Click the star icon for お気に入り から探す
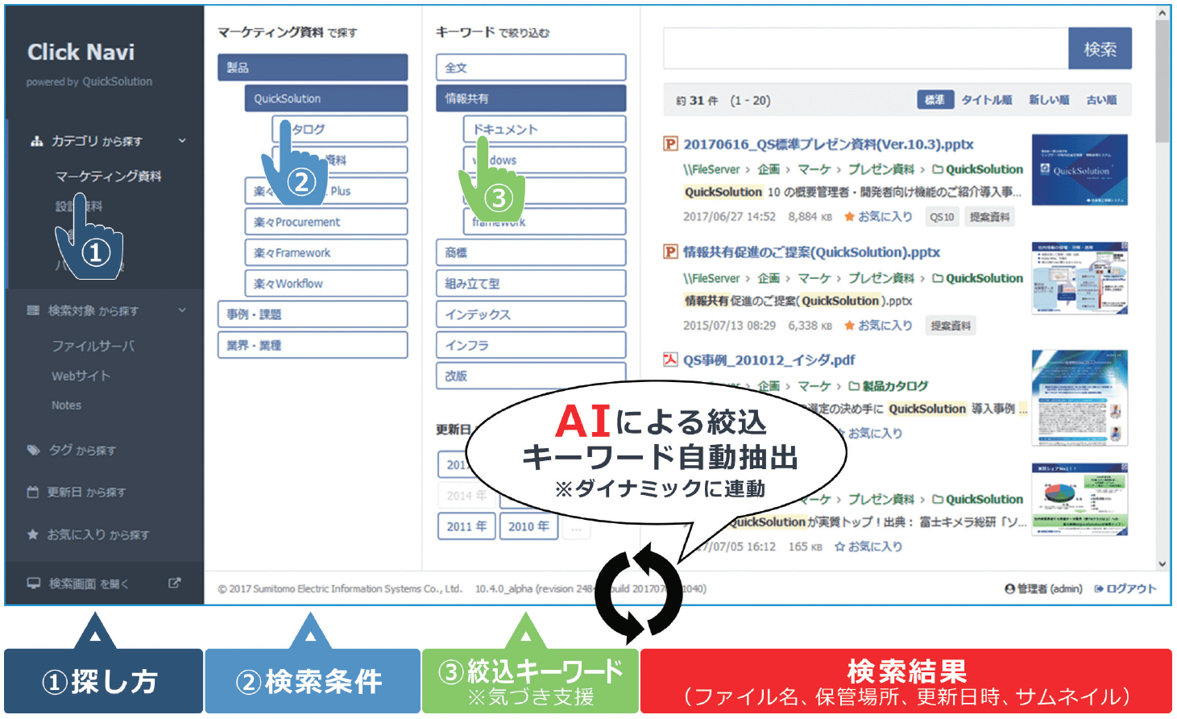Screen dimensions: 1177x719 point(33,534)
